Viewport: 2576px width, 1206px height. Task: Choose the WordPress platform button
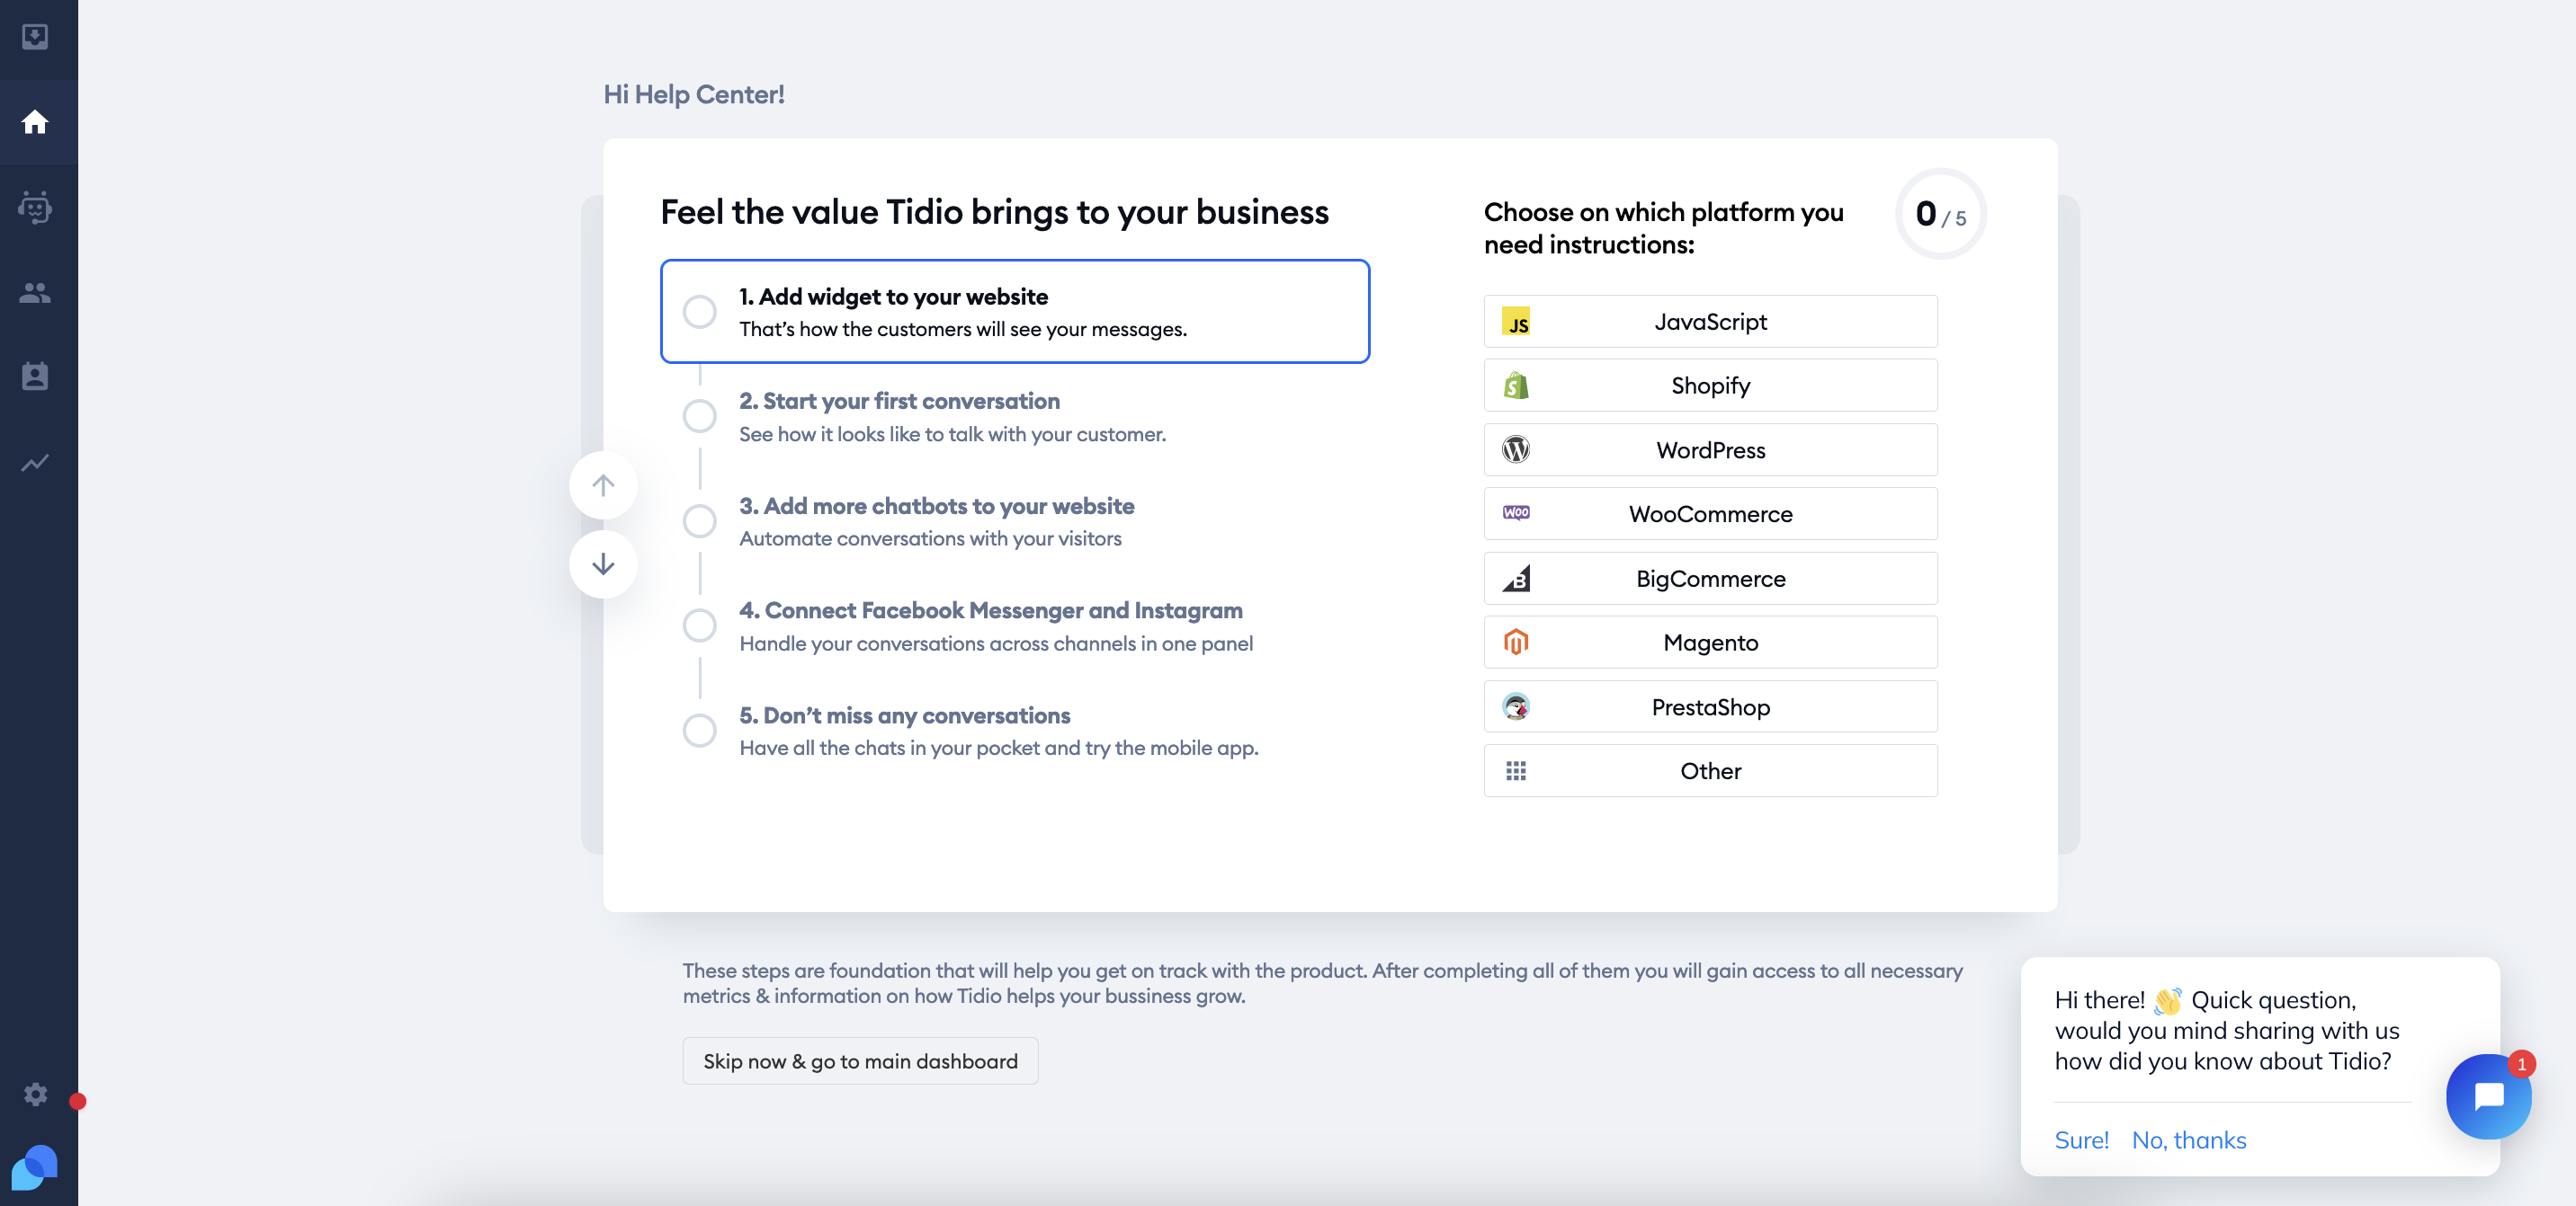pos(1710,449)
